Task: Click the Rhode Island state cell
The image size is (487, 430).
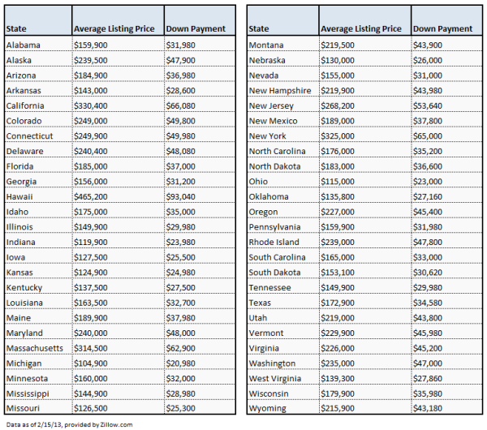Action: (x=275, y=242)
